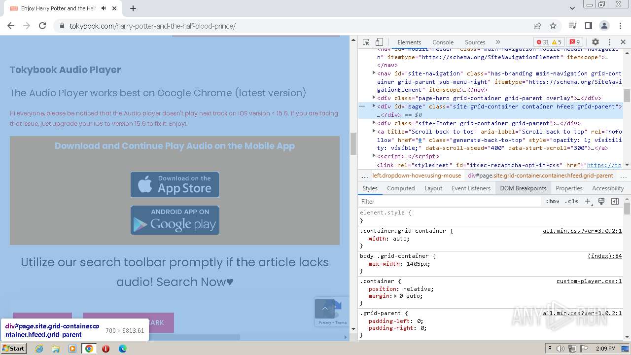This screenshot has width=631, height=355.
Task: Select left.dropdown-hover.using-mouse breadcrumb
Action: [x=417, y=176]
